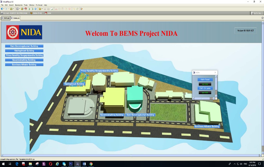The image size is (264, 167).
Task: Click the Open folder icon in toolbar
Action: [40, 9]
